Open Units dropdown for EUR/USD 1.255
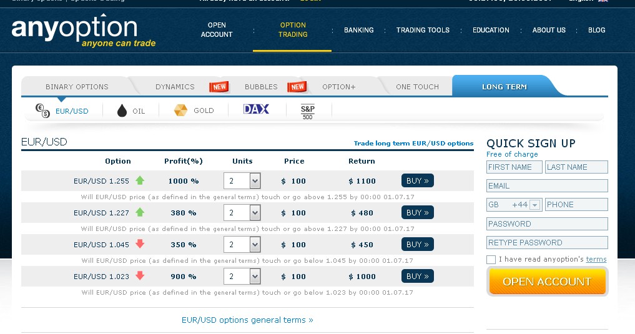 pos(242,180)
